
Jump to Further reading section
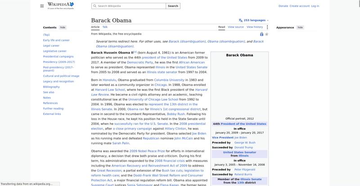point(53,109)
